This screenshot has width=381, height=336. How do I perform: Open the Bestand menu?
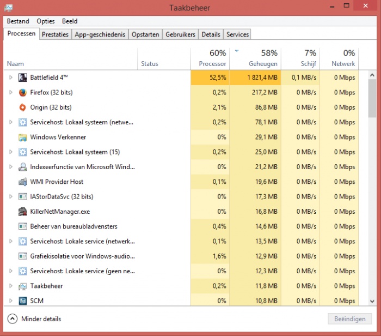tap(18, 21)
